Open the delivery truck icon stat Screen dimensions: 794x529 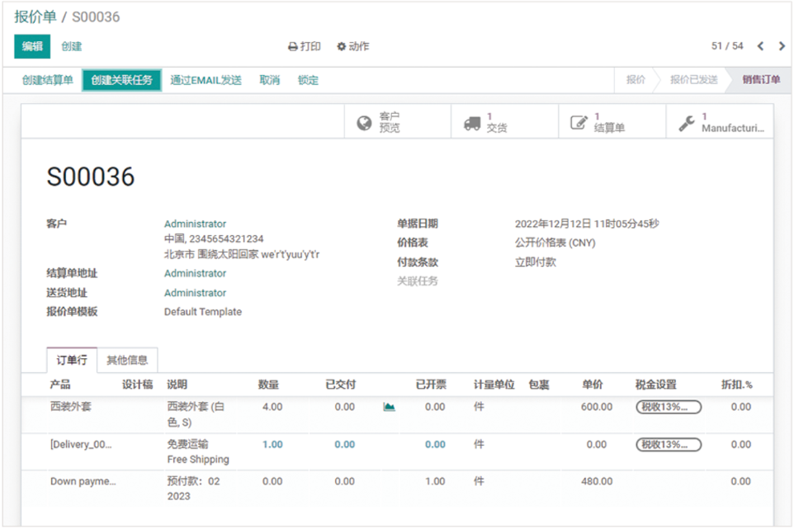(472, 123)
